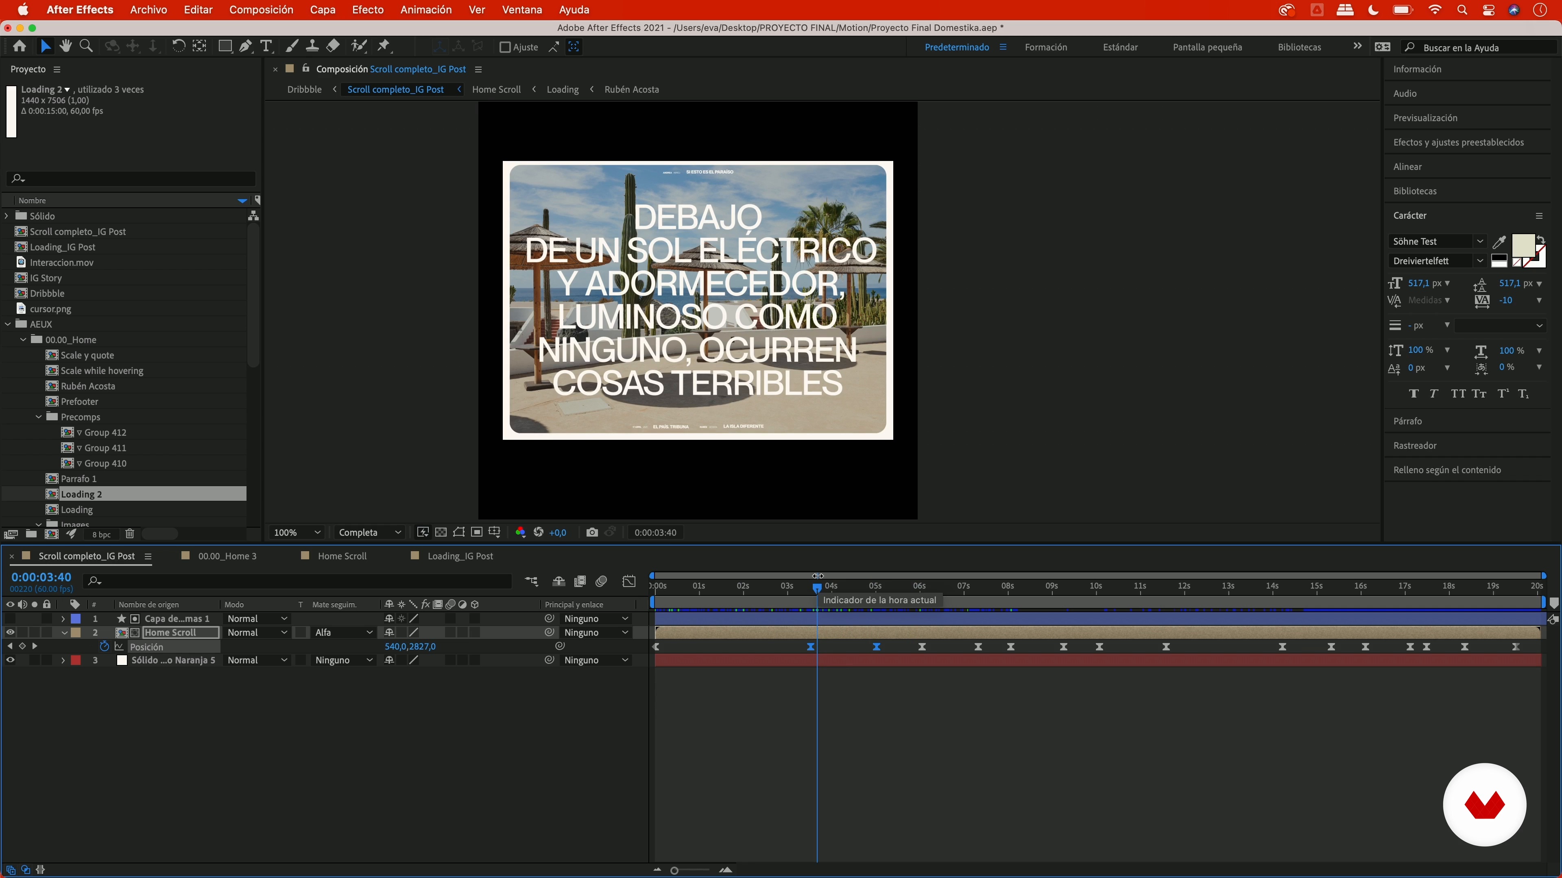Create a new composition icon
The image size is (1562, 878).
coord(52,534)
